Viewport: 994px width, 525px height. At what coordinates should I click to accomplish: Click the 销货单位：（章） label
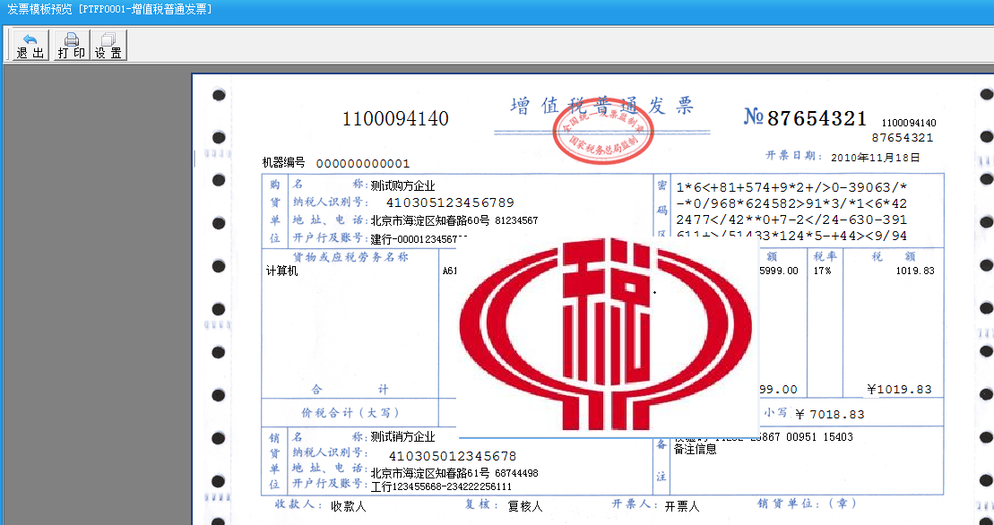click(807, 503)
